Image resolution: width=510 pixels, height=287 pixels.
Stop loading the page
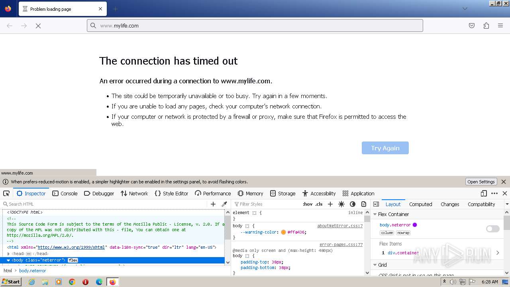[x=38, y=26]
